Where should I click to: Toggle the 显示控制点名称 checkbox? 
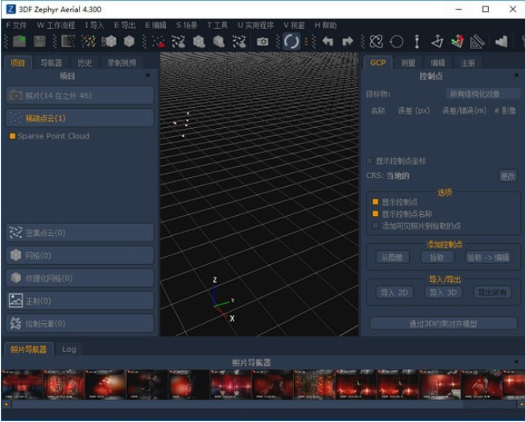pyautogui.click(x=375, y=214)
